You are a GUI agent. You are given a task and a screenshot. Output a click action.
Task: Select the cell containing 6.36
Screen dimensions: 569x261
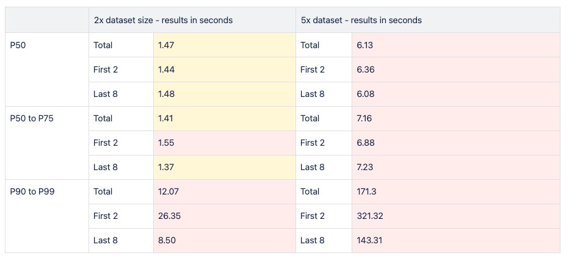point(455,70)
